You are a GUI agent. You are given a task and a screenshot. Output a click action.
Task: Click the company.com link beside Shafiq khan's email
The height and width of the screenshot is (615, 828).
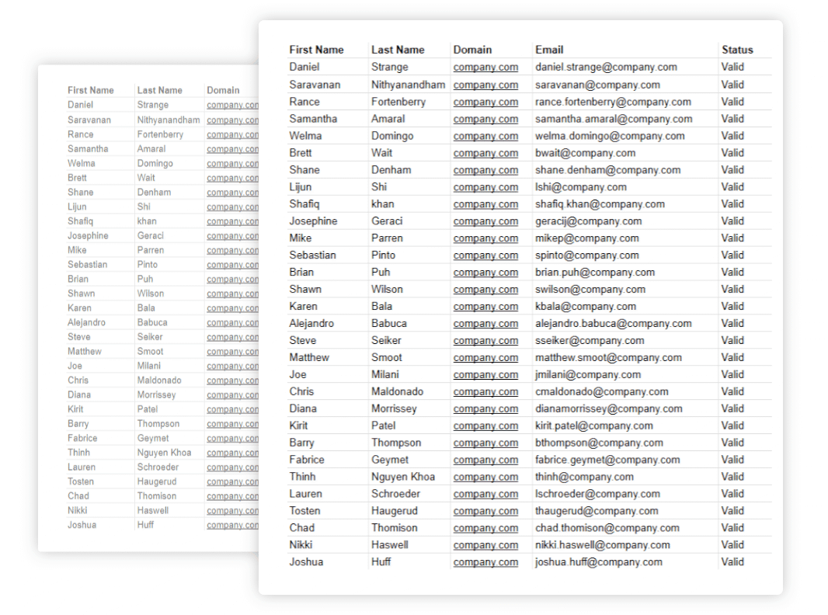click(x=485, y=204)
